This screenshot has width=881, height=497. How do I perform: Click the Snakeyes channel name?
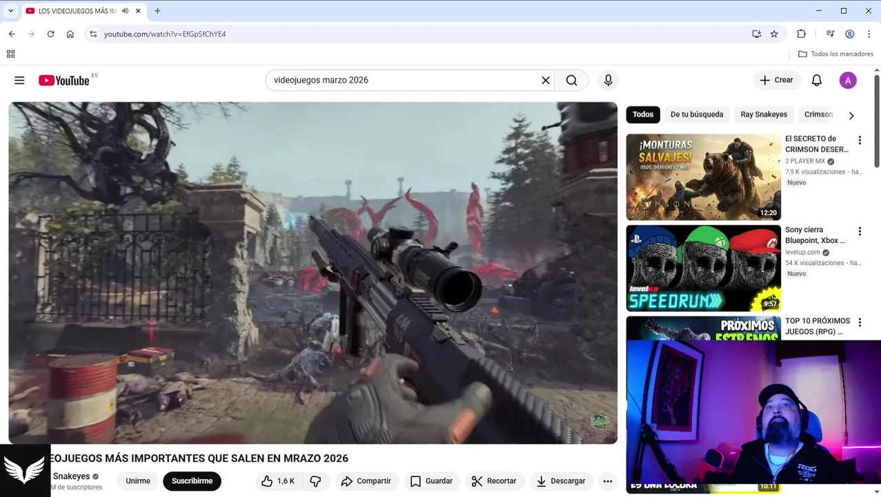point(72,476)
